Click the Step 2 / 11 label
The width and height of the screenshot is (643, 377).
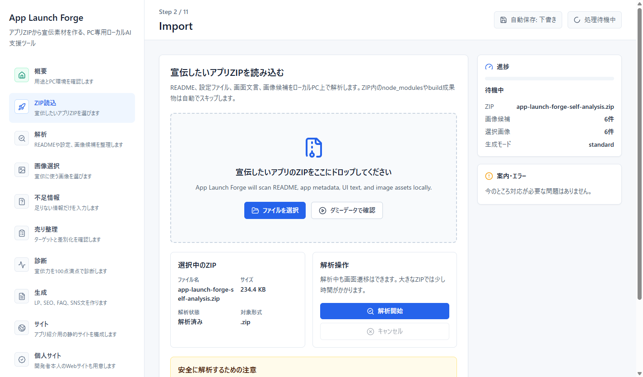click(173, 12)
